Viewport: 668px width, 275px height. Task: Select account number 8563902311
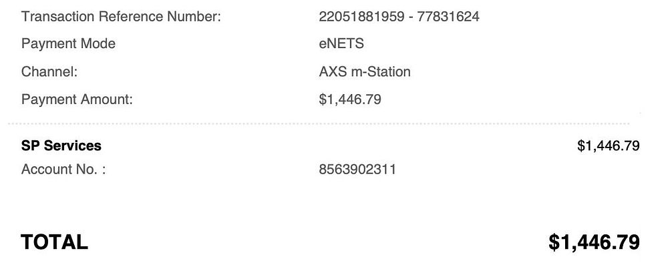[357, 170]
